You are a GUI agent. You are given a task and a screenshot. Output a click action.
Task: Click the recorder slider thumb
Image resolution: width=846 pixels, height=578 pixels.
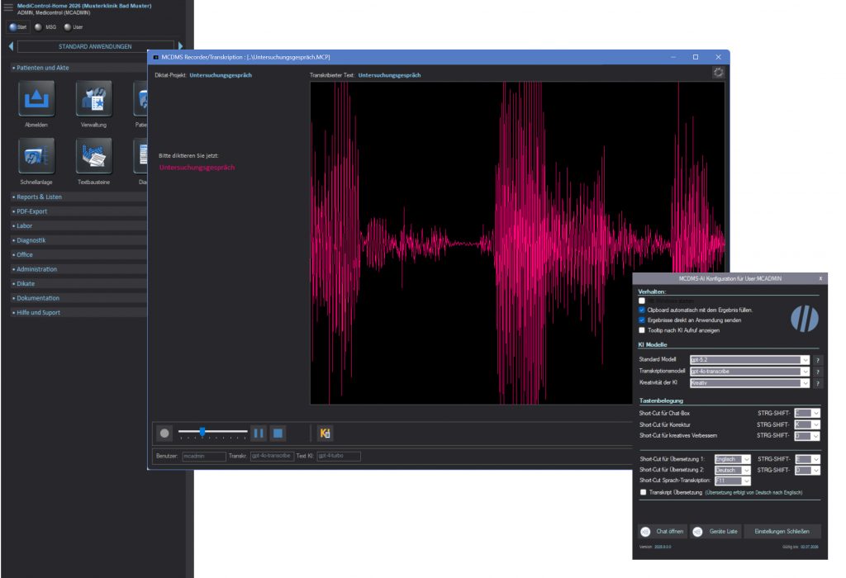click(202, 432)
